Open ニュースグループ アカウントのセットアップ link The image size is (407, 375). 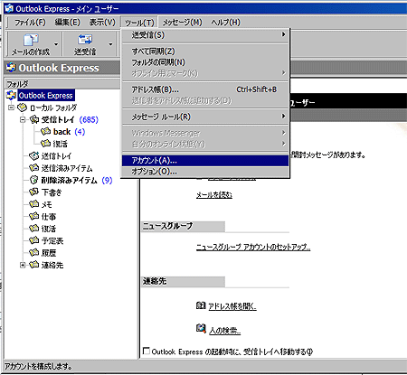coord(253,247)
